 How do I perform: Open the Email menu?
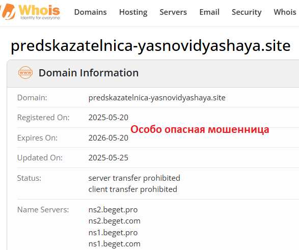click(209, 12)
